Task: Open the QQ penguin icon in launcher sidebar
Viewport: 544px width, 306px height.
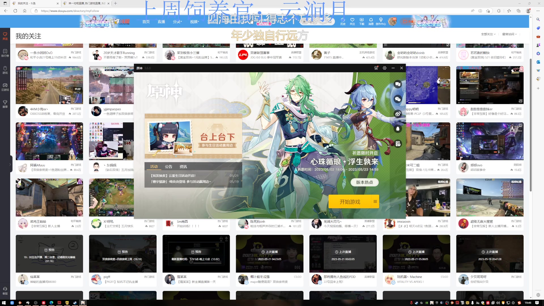Action: coord(398,129)
